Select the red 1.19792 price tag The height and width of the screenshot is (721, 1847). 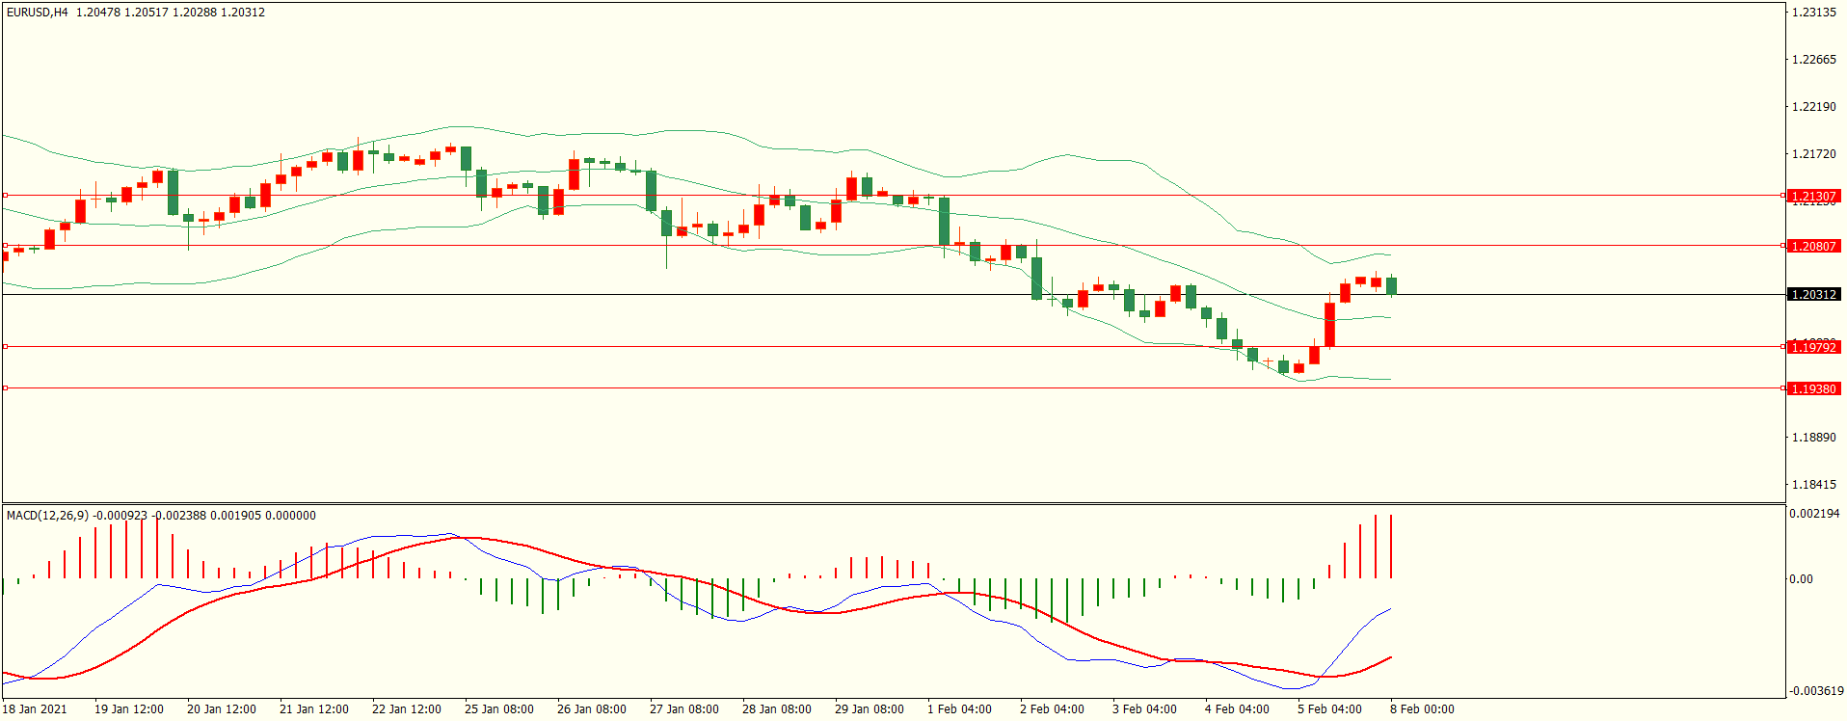coord(1813,347)
